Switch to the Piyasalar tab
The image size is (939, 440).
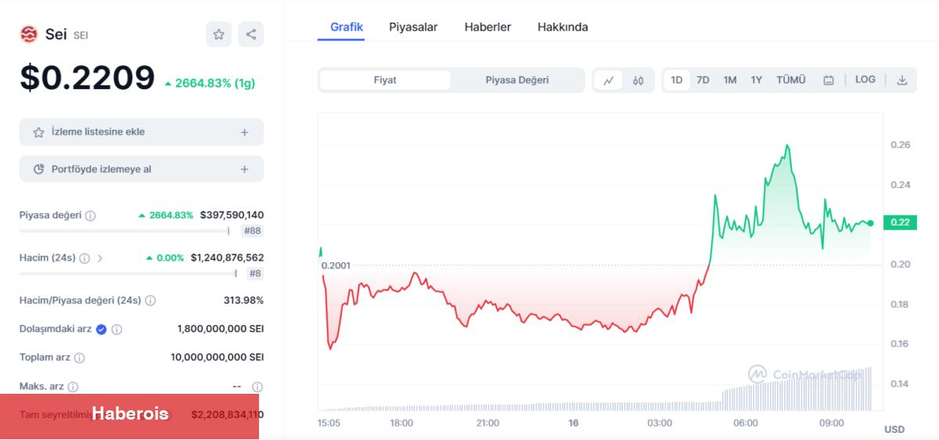(413, 27)
